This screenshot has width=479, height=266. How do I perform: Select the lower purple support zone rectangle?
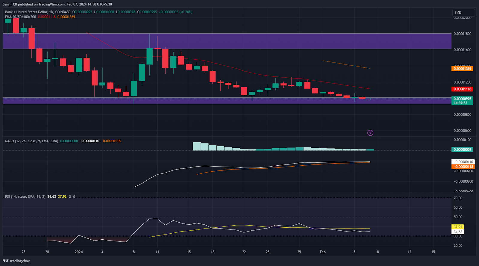(227, 101)
